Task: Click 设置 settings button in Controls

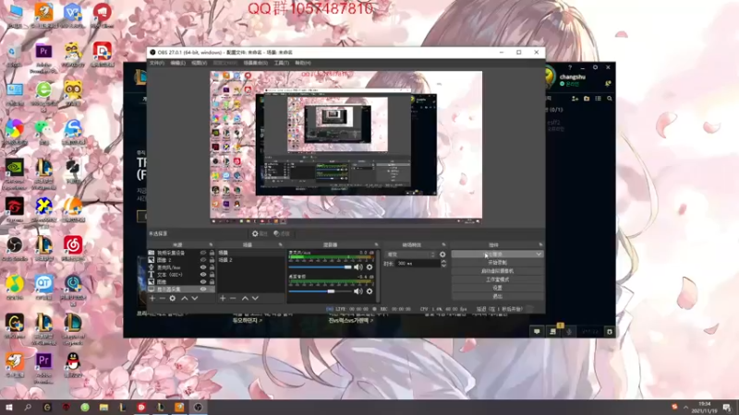Action: click(497, 288)
